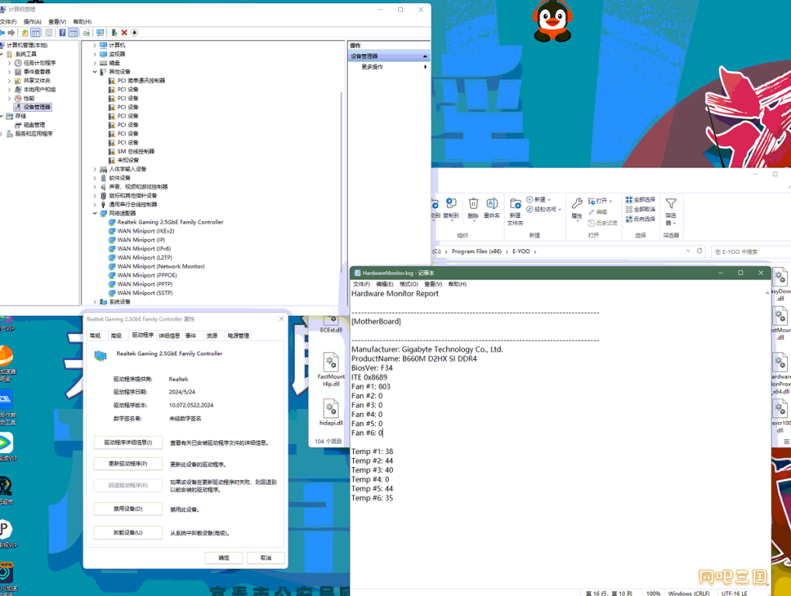791x596 pixels.
Task: Click 取消 in the Realtek properties dialog
Action: (x=265, y=558)
